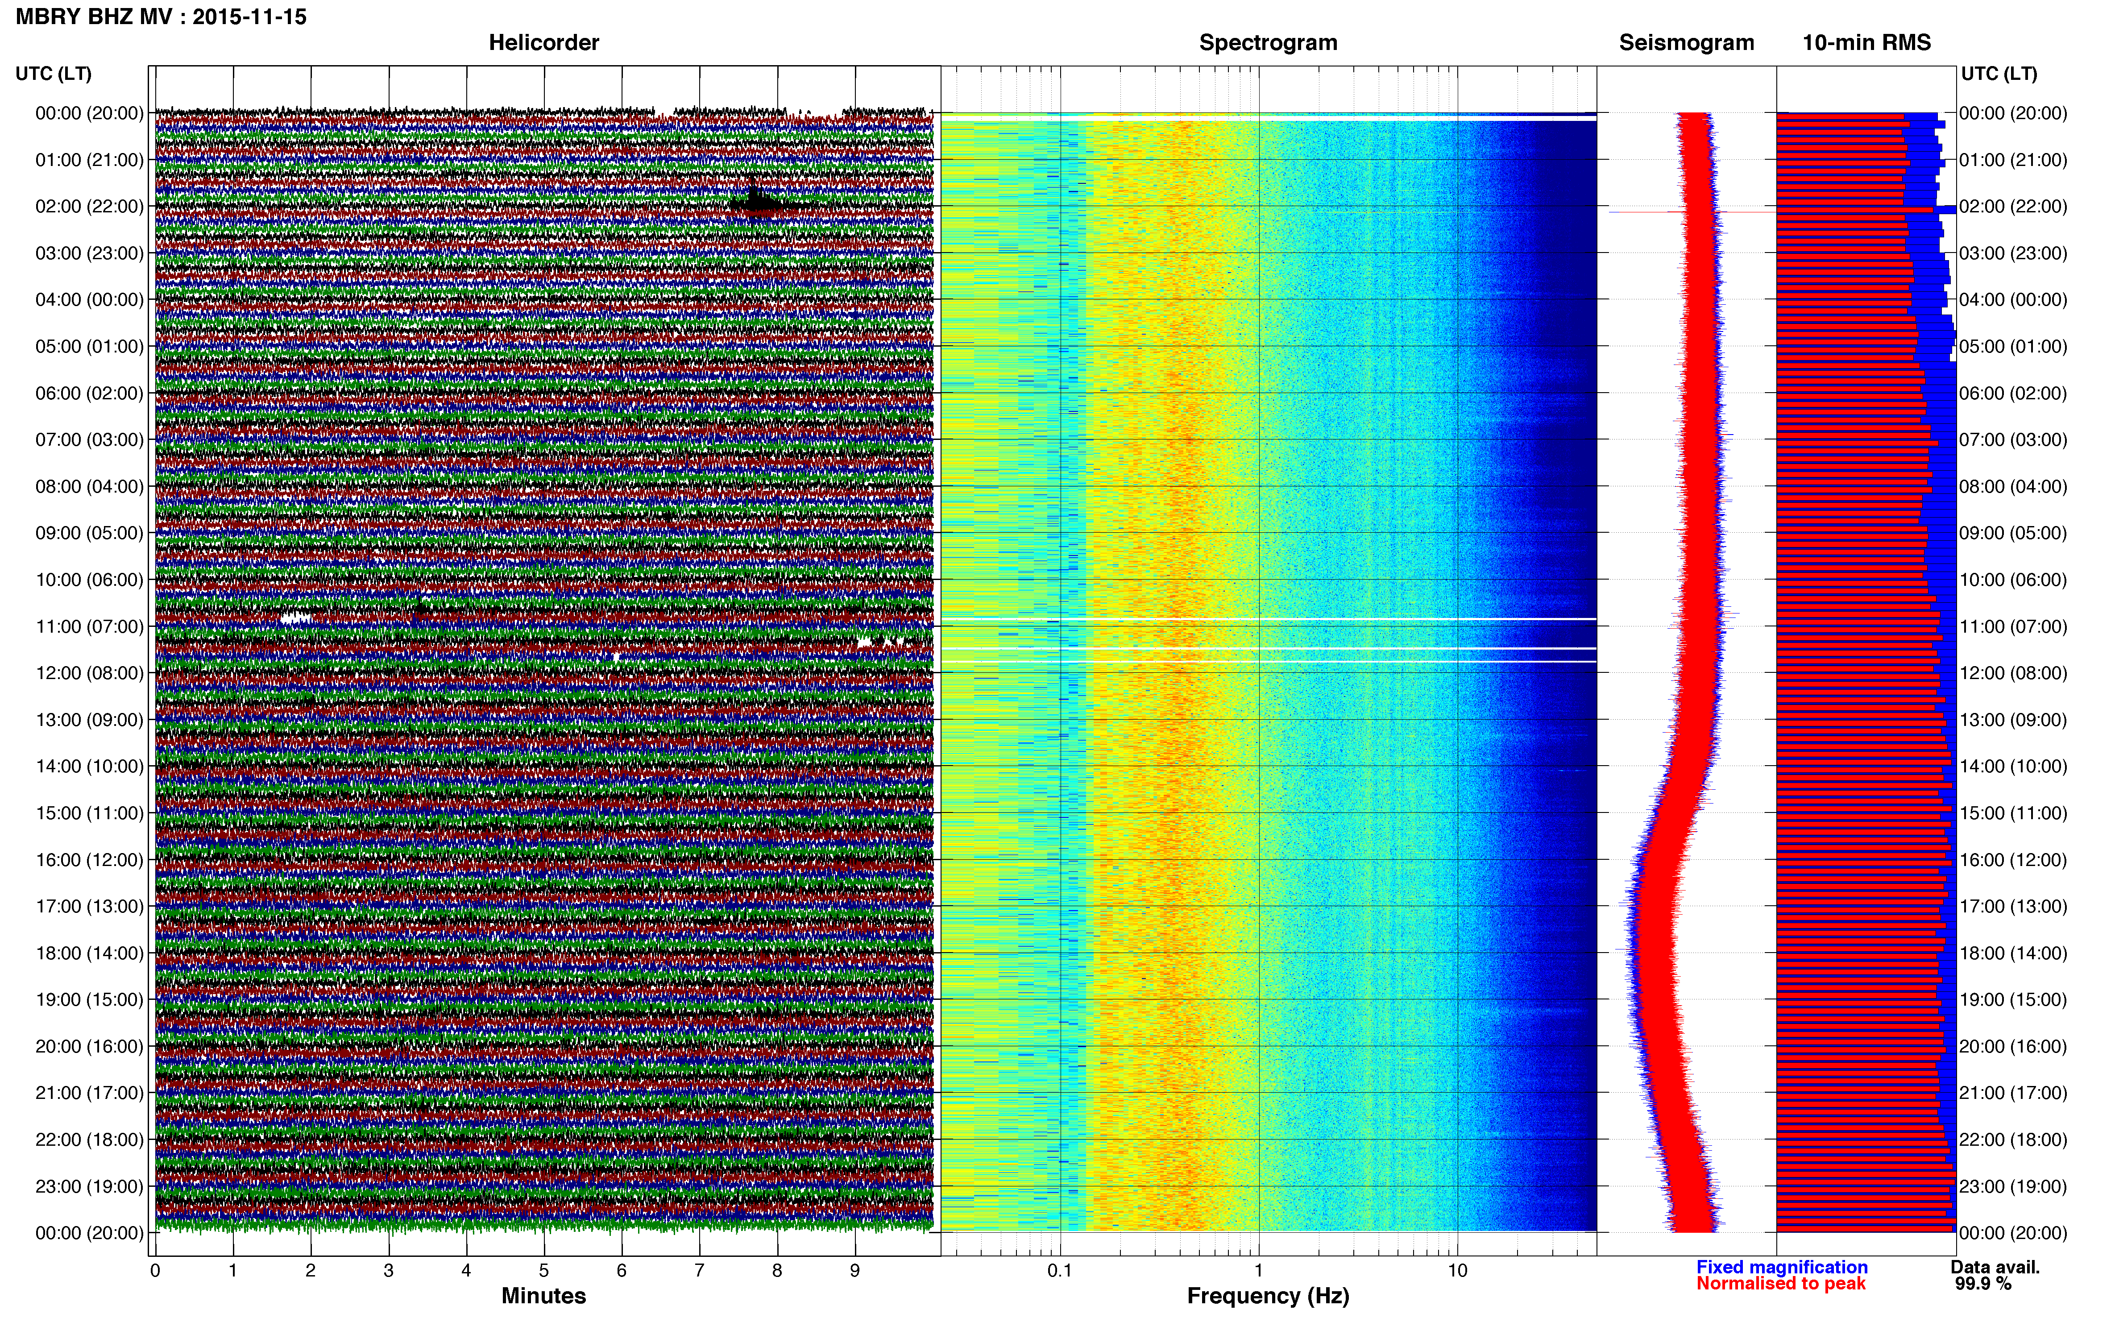Click the 7 tick on the Minutes axis
The width and height of the screenshot is (2115, 1322).
click(x=700, y=1271)
